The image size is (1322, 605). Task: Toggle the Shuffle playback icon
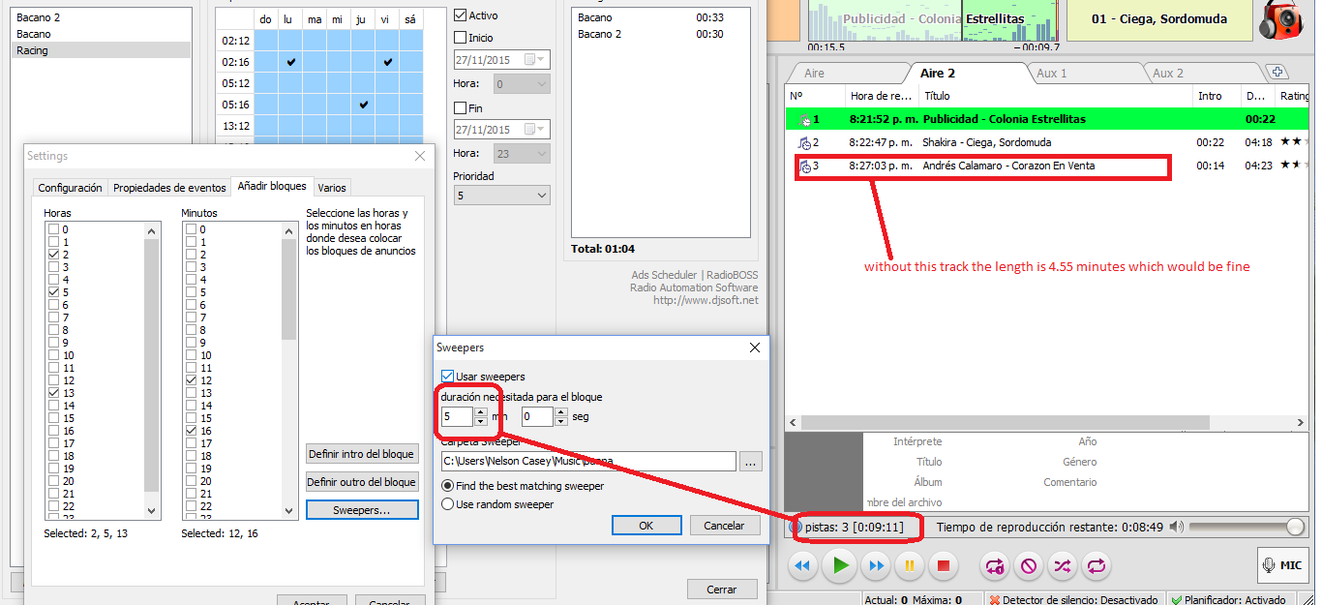[1062, 565]
